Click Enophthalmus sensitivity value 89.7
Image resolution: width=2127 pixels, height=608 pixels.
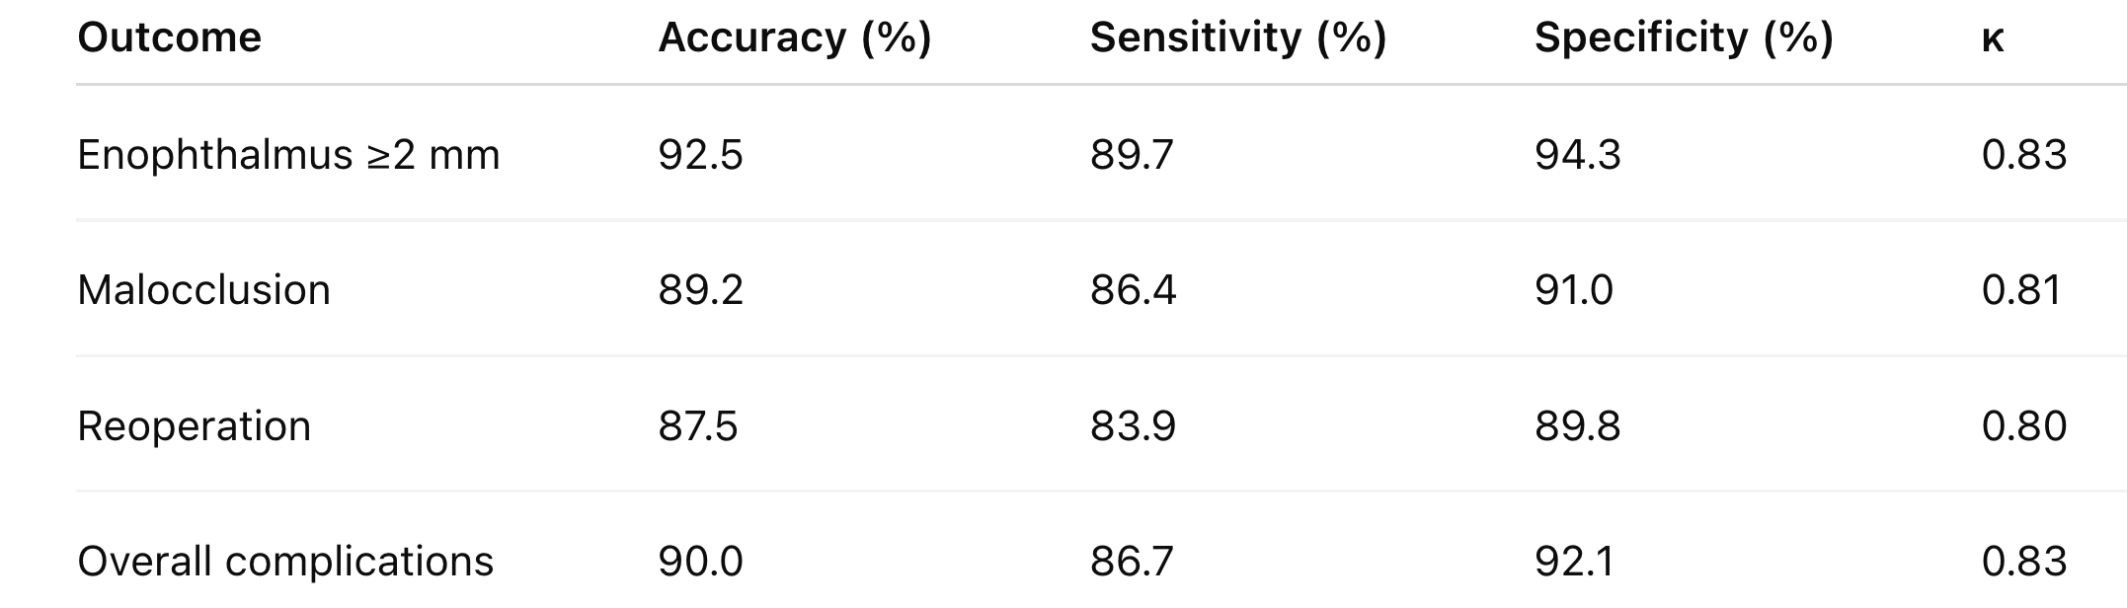(x=1132, y=155)
